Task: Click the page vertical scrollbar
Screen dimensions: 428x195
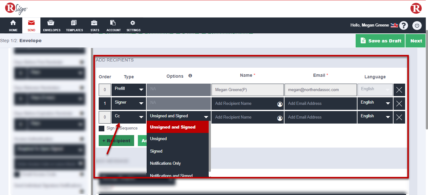Action: point(426,80)
